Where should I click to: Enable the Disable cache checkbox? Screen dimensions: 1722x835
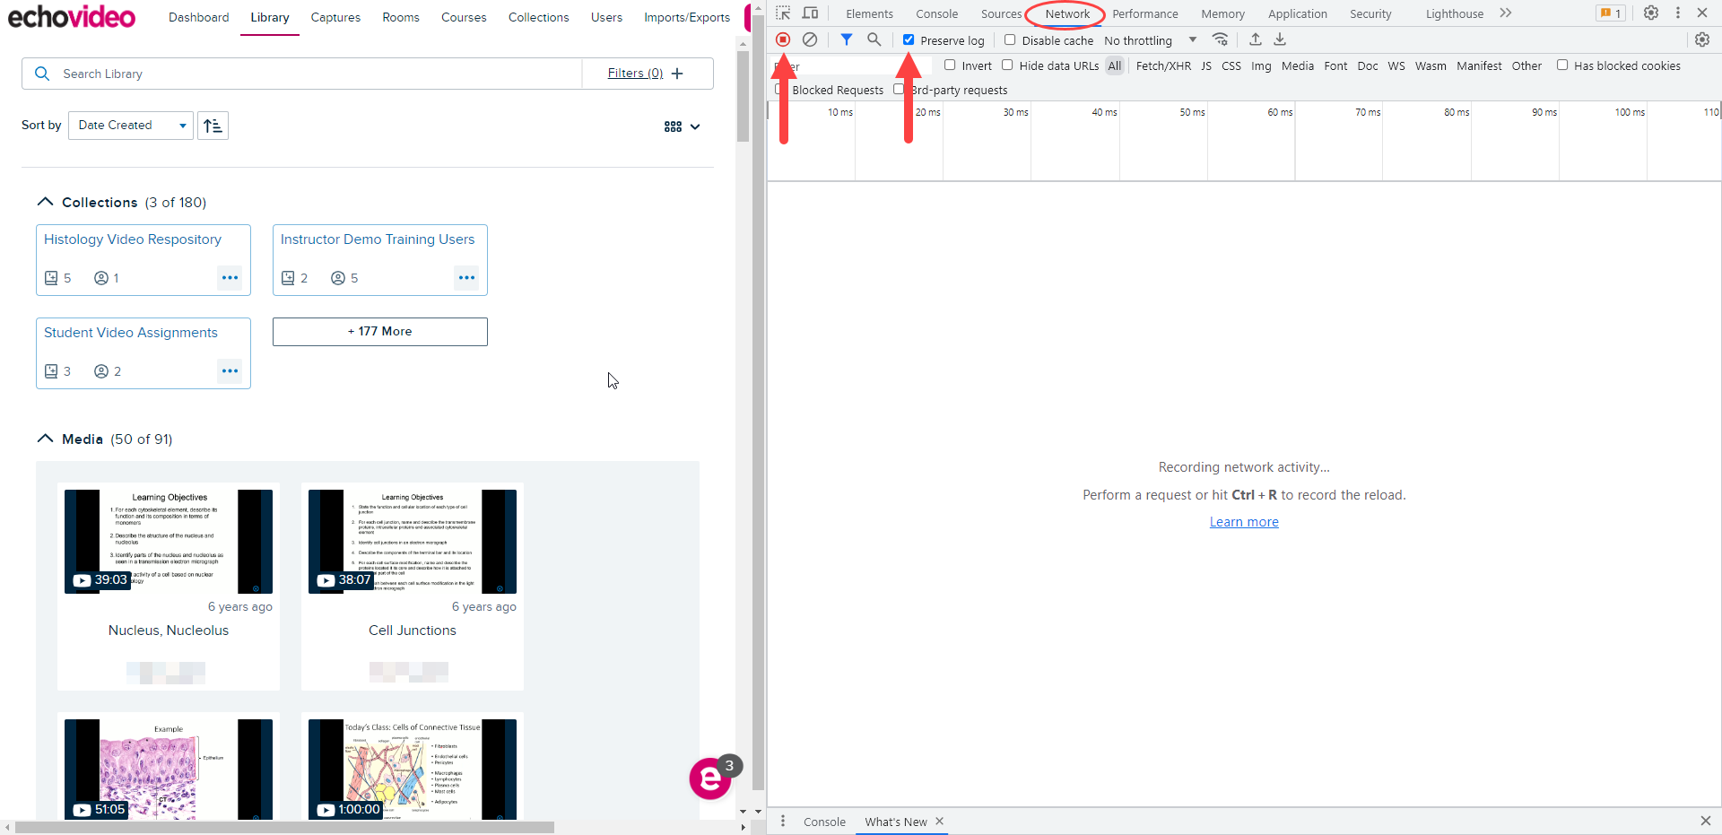click(x=1010, y=39)
